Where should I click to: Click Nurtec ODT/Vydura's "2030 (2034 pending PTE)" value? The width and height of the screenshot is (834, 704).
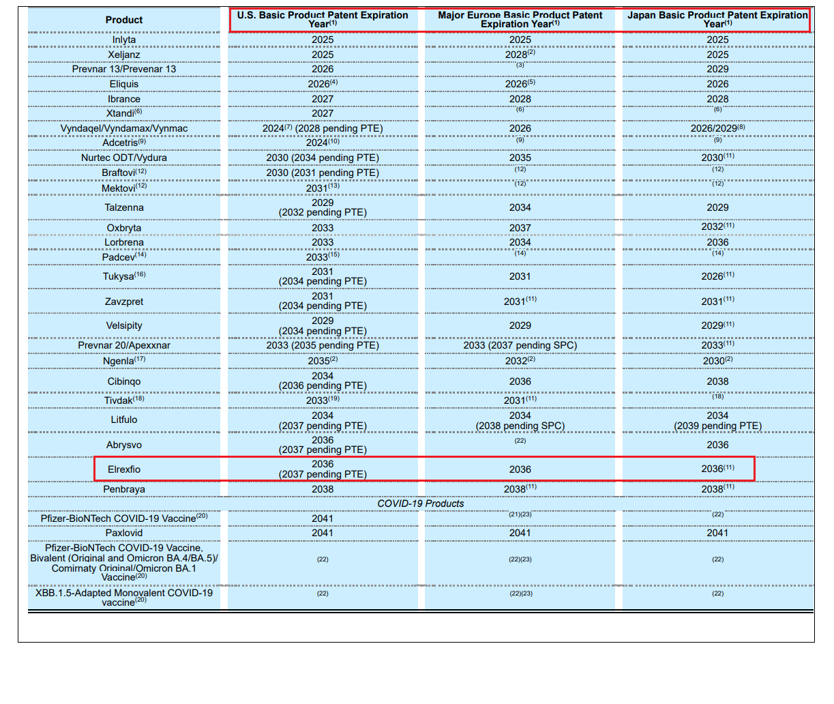point(323,158)
